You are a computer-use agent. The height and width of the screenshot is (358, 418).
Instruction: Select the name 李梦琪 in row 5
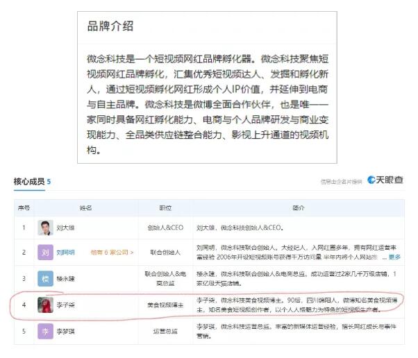[x=66, y=331]
